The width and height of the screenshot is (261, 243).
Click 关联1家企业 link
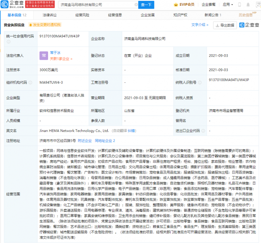click(x=61, y=59)
